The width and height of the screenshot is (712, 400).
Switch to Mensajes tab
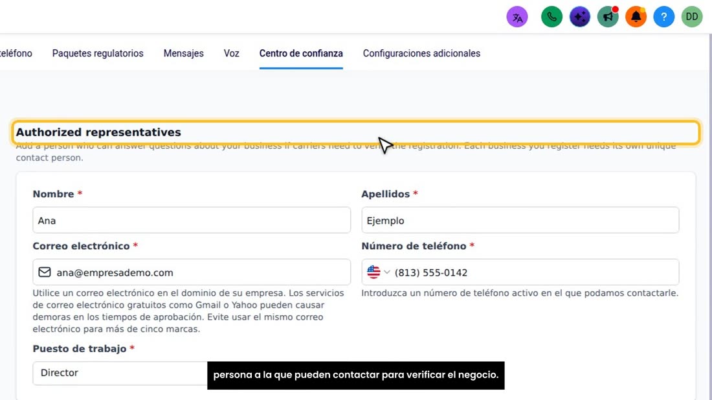click(183, 53)
